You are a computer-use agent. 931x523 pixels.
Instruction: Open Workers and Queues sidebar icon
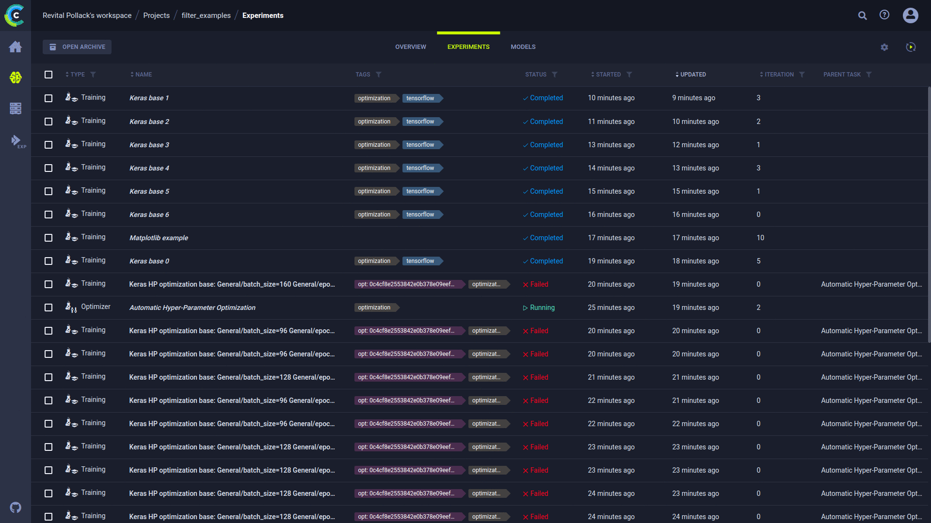16,108
